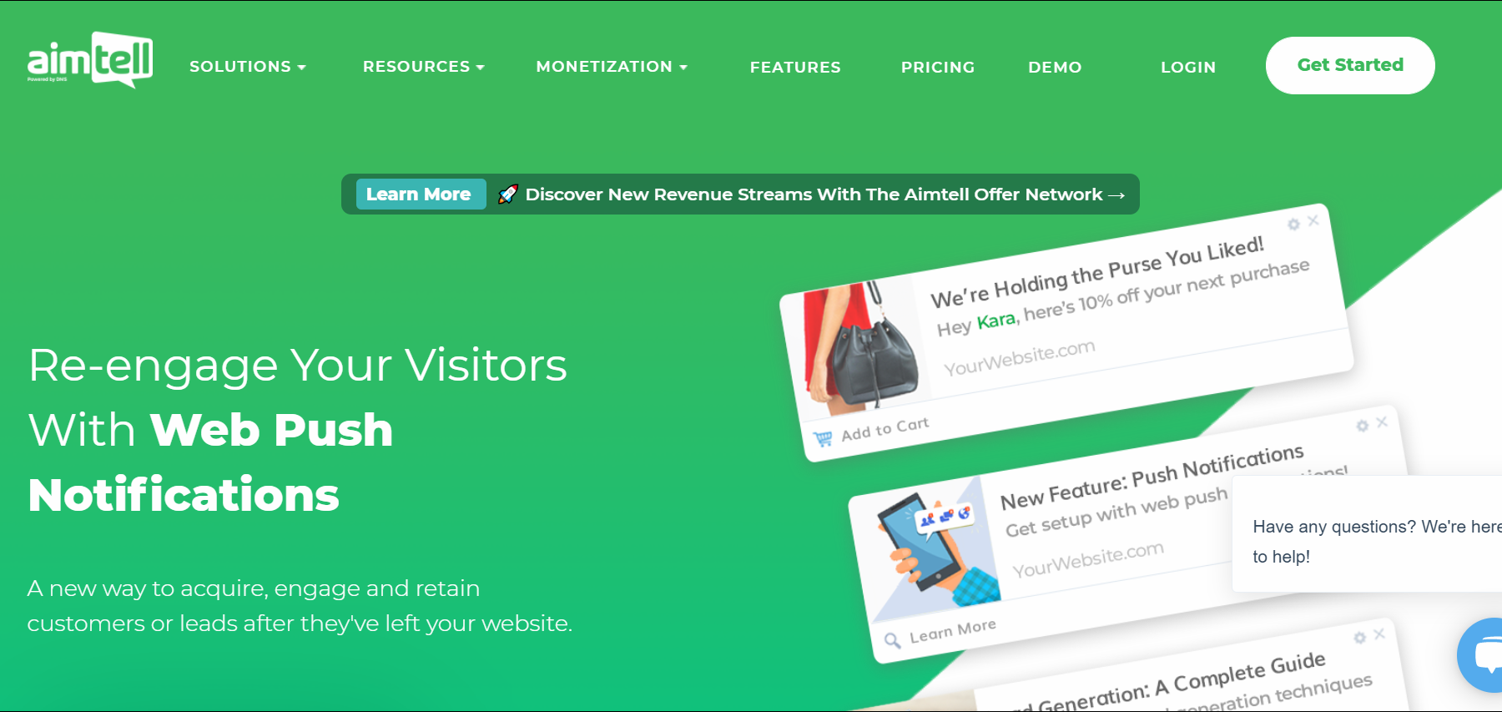
Task: Click the Login link
Action: [1188, 68]
